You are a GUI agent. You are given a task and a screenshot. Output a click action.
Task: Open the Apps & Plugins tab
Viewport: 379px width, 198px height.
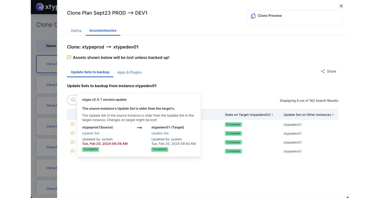point(129,72)
